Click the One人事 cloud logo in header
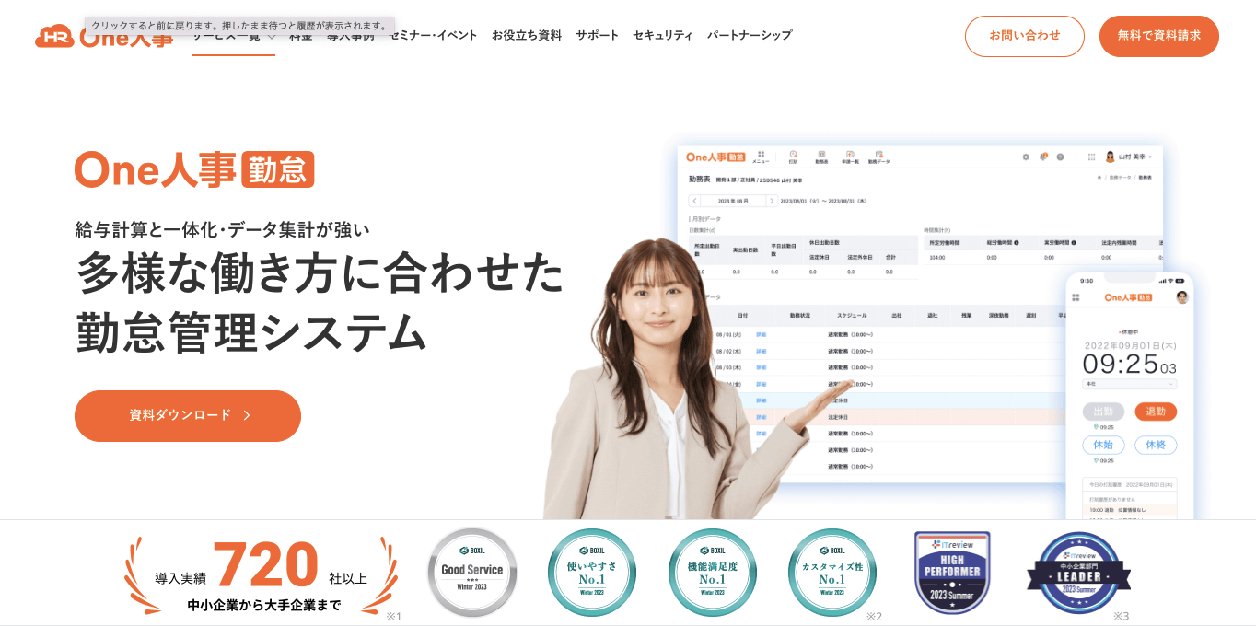 [103, 37]
